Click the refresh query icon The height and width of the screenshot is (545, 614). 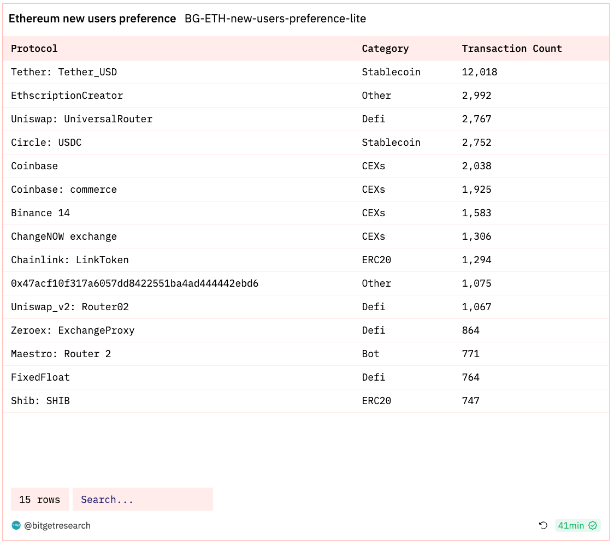pyautogui.click(x=543, y=525)
